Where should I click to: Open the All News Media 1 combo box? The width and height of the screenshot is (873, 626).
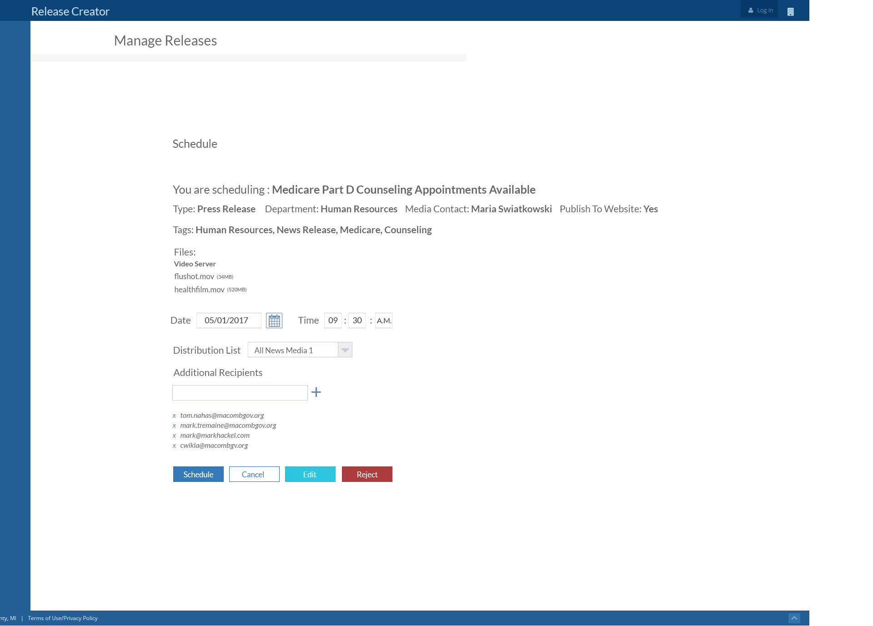(x=292, y=350)
